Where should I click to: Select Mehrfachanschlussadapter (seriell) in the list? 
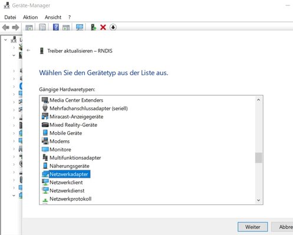coord(88,108)
